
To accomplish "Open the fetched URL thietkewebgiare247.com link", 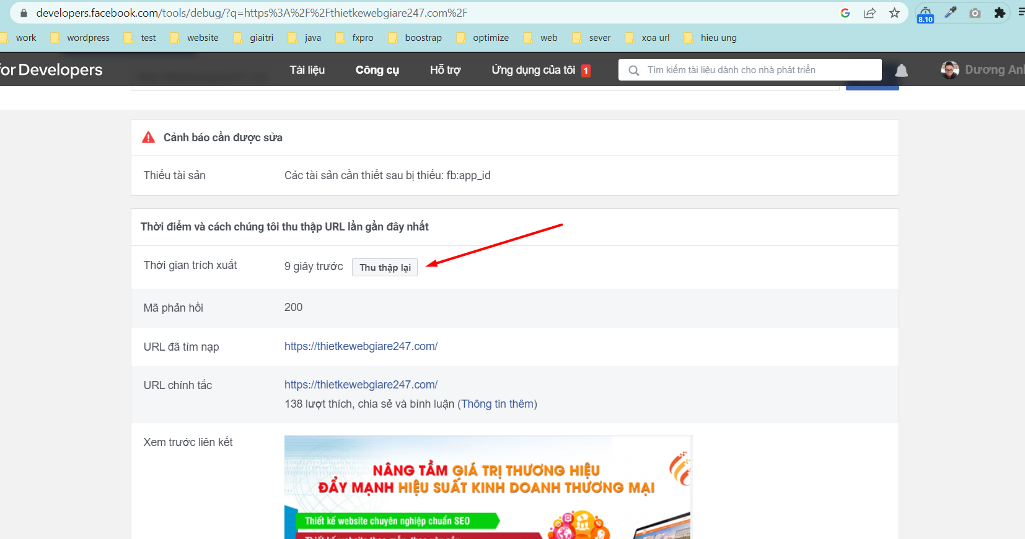I will point(361,346).
